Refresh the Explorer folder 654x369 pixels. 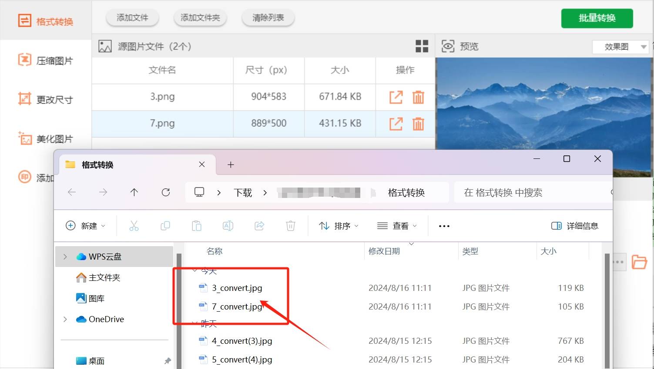click(x=166, y=192)
